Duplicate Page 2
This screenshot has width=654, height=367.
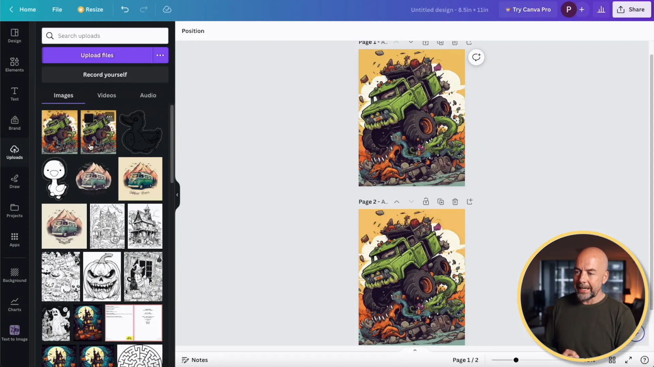click(x=440, y=202)
